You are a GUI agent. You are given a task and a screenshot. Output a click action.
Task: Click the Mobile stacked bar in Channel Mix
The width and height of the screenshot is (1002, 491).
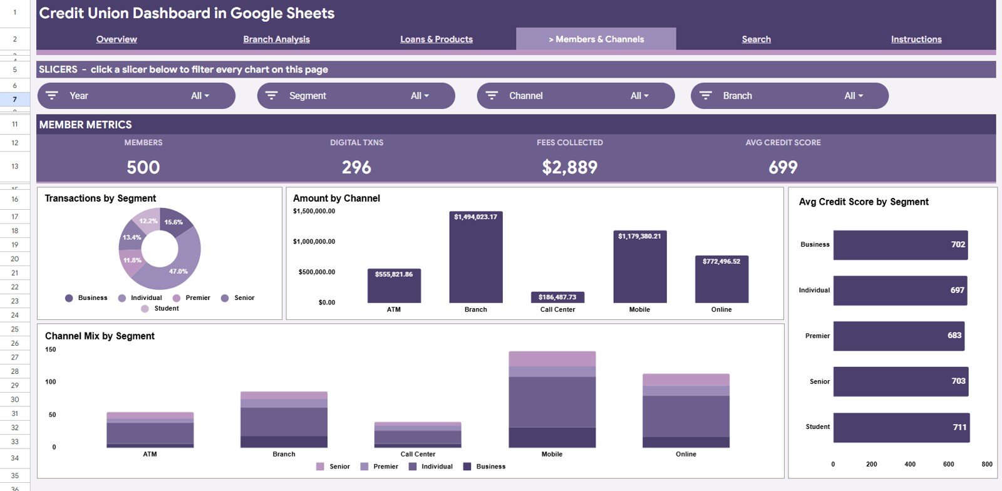tap(552, 400)
